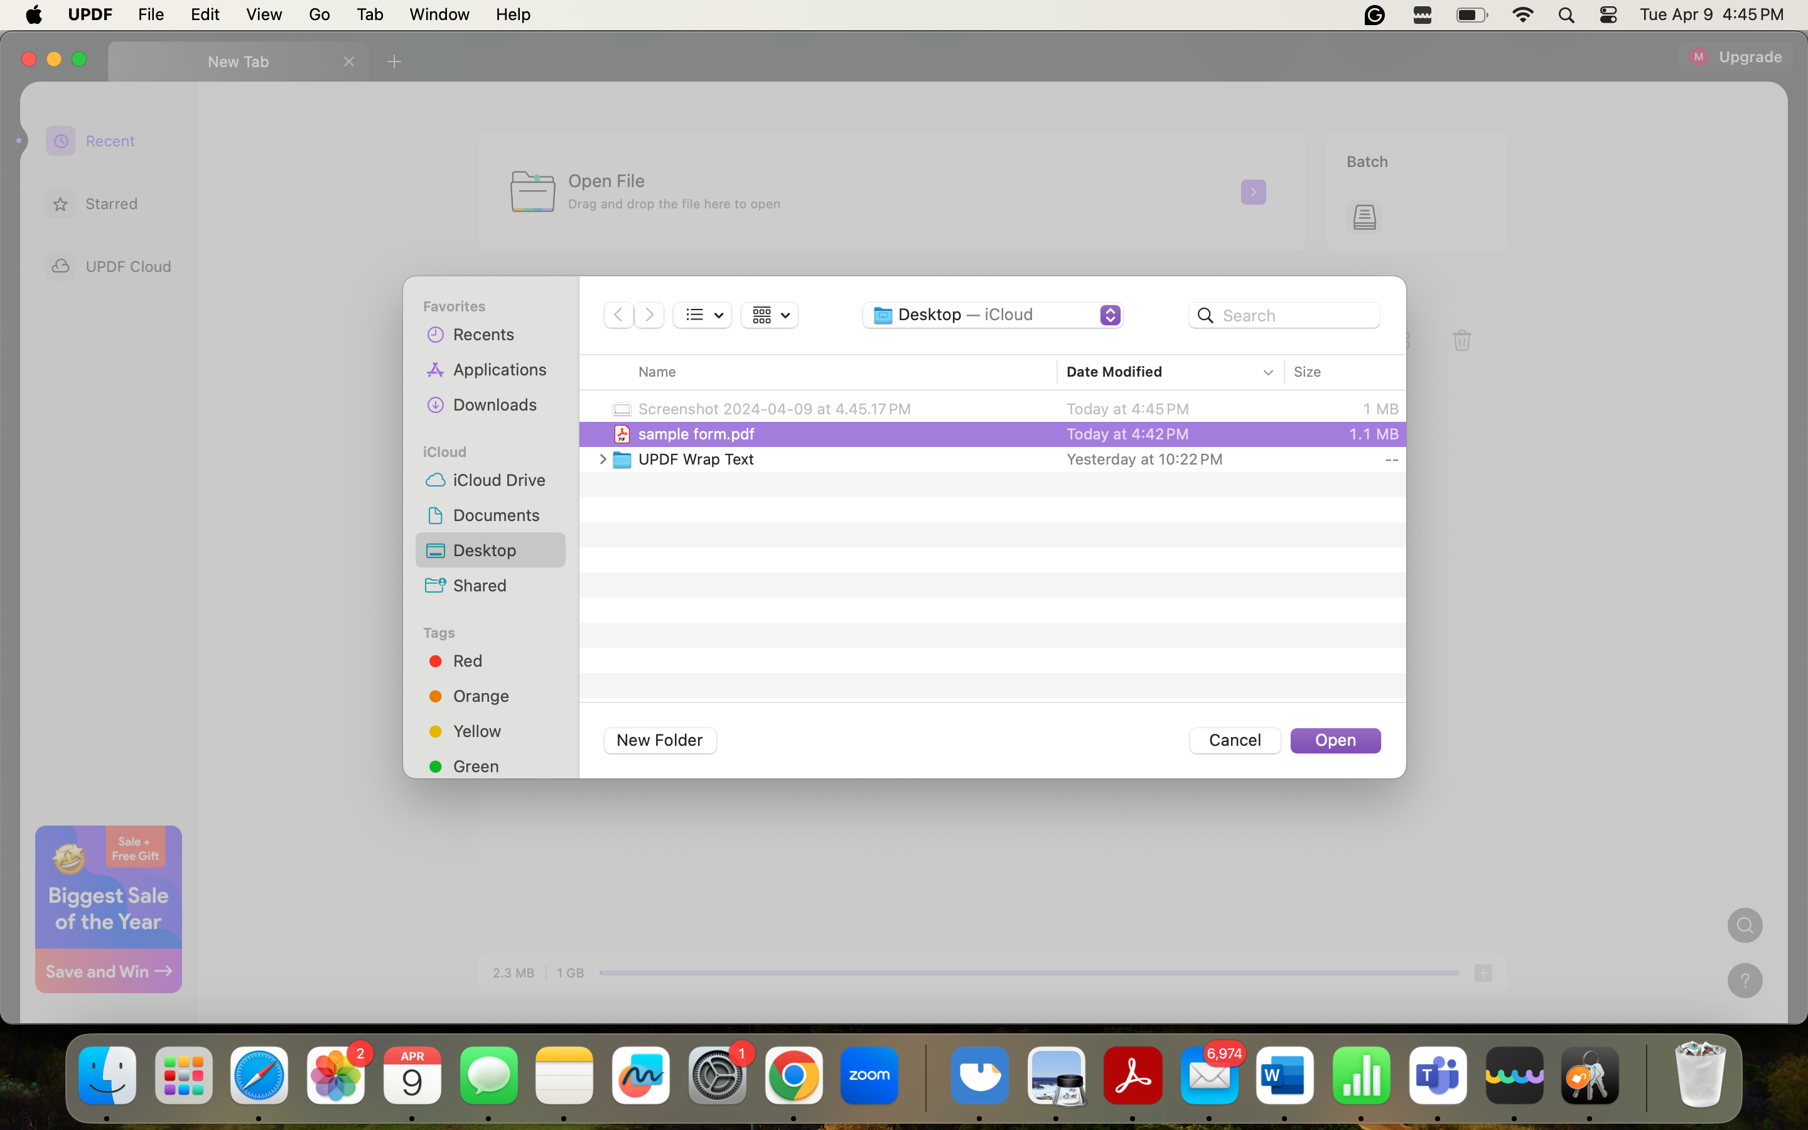
Task: Expand the UPDF Wrap Text folder
Action: click(601, 458)
